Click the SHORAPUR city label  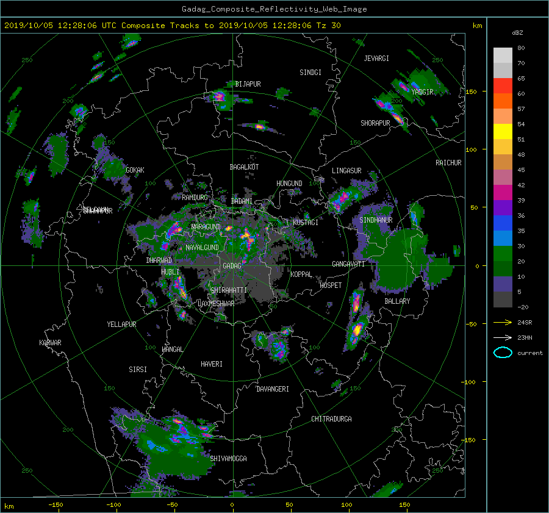375,123
